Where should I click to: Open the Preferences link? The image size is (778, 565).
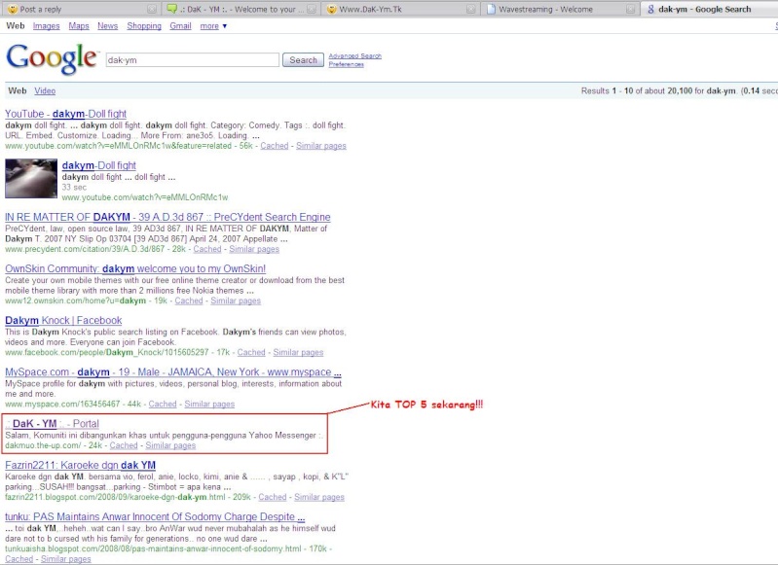click(346, 64)
